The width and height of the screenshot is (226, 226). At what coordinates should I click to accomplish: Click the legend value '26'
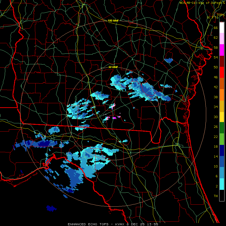(216, 127)
